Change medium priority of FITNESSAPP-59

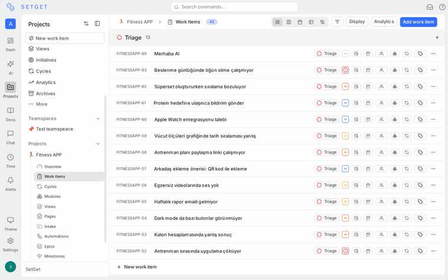click(x=345, y=136)
